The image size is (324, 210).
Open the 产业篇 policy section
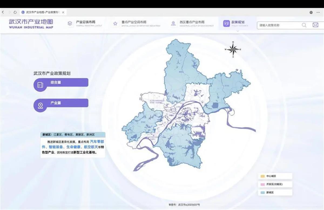[x=61, y=103]
